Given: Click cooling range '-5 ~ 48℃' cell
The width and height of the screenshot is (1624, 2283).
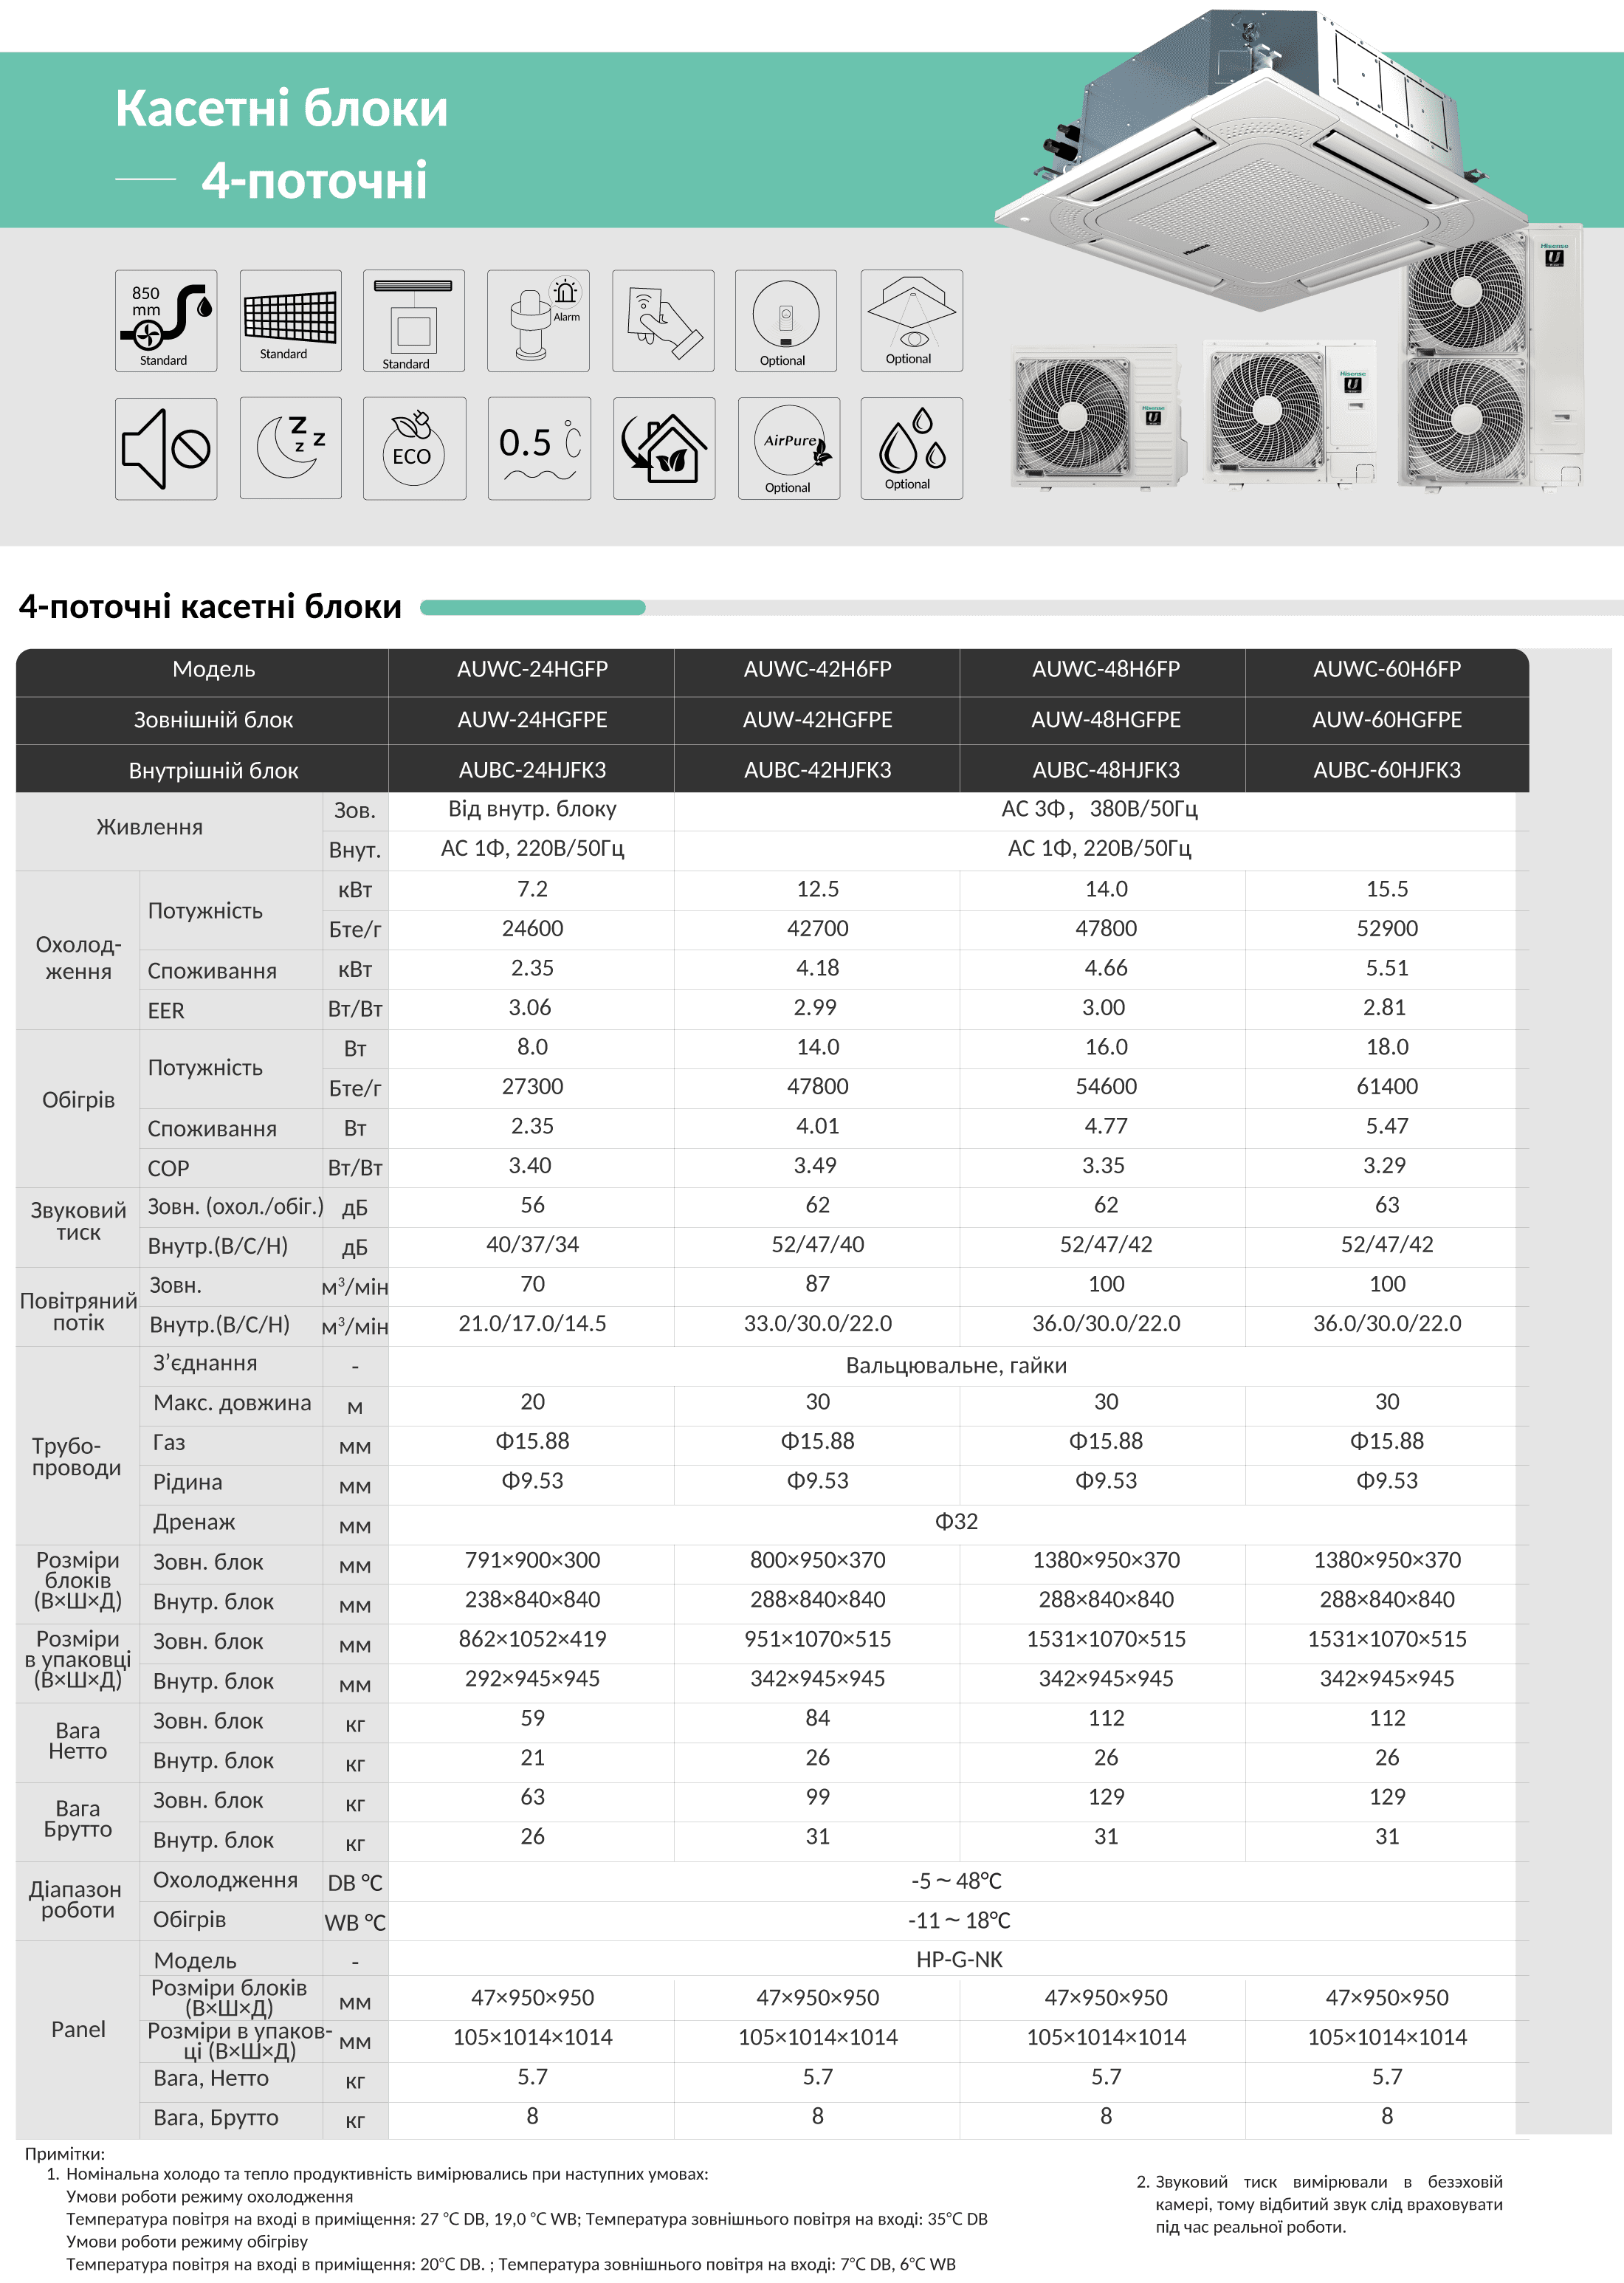Looking at the screenshot, I should pos(956,1881).
